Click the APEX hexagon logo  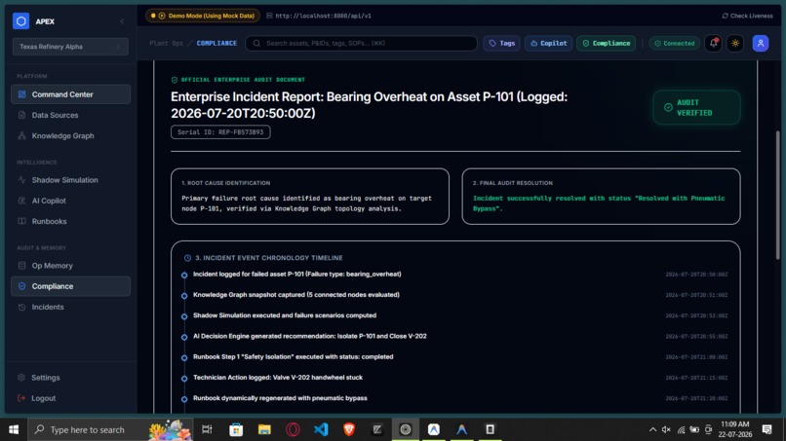click(21, 21)
